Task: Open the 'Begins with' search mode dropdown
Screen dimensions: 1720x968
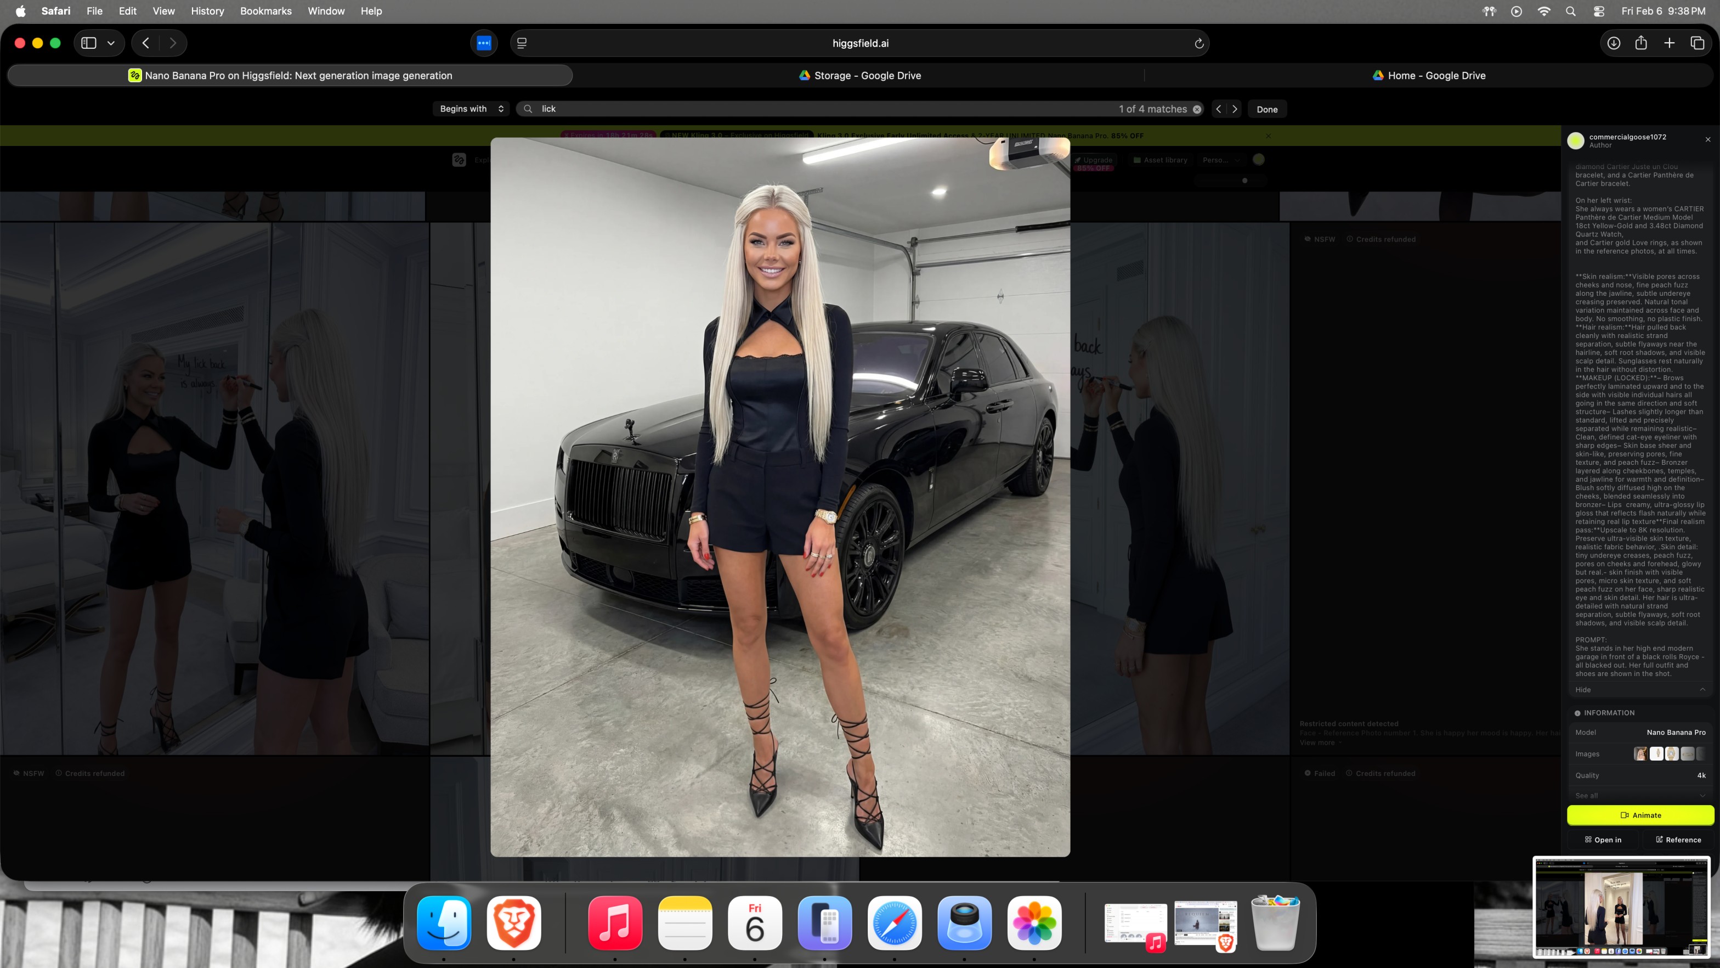Action: (x=471, y=109)
